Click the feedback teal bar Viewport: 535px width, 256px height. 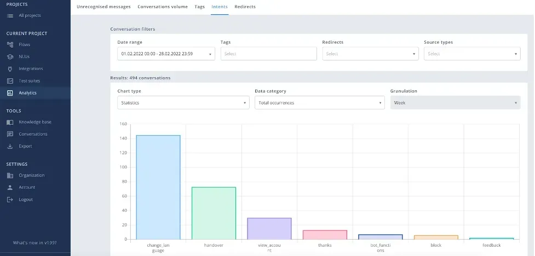[x=492, y=238]
